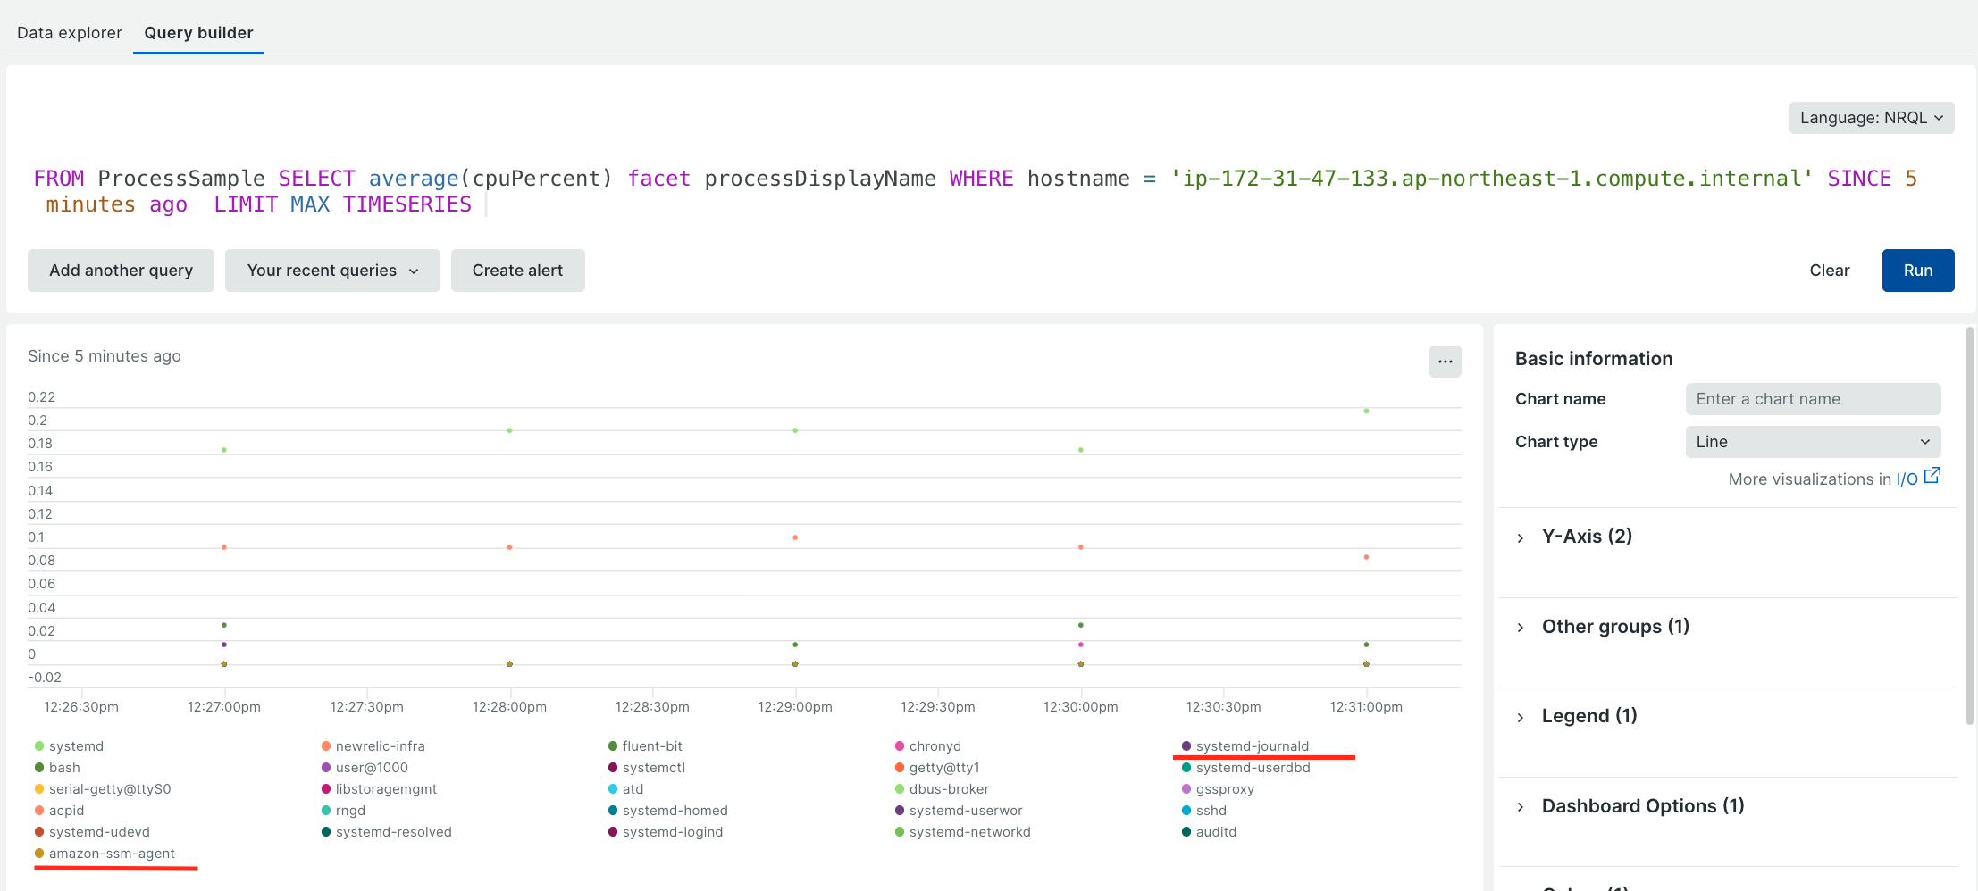Viewport: 1978px width, 891px height.
Task: Click the Since 5 minutes ago label
Action: (105, 356)
